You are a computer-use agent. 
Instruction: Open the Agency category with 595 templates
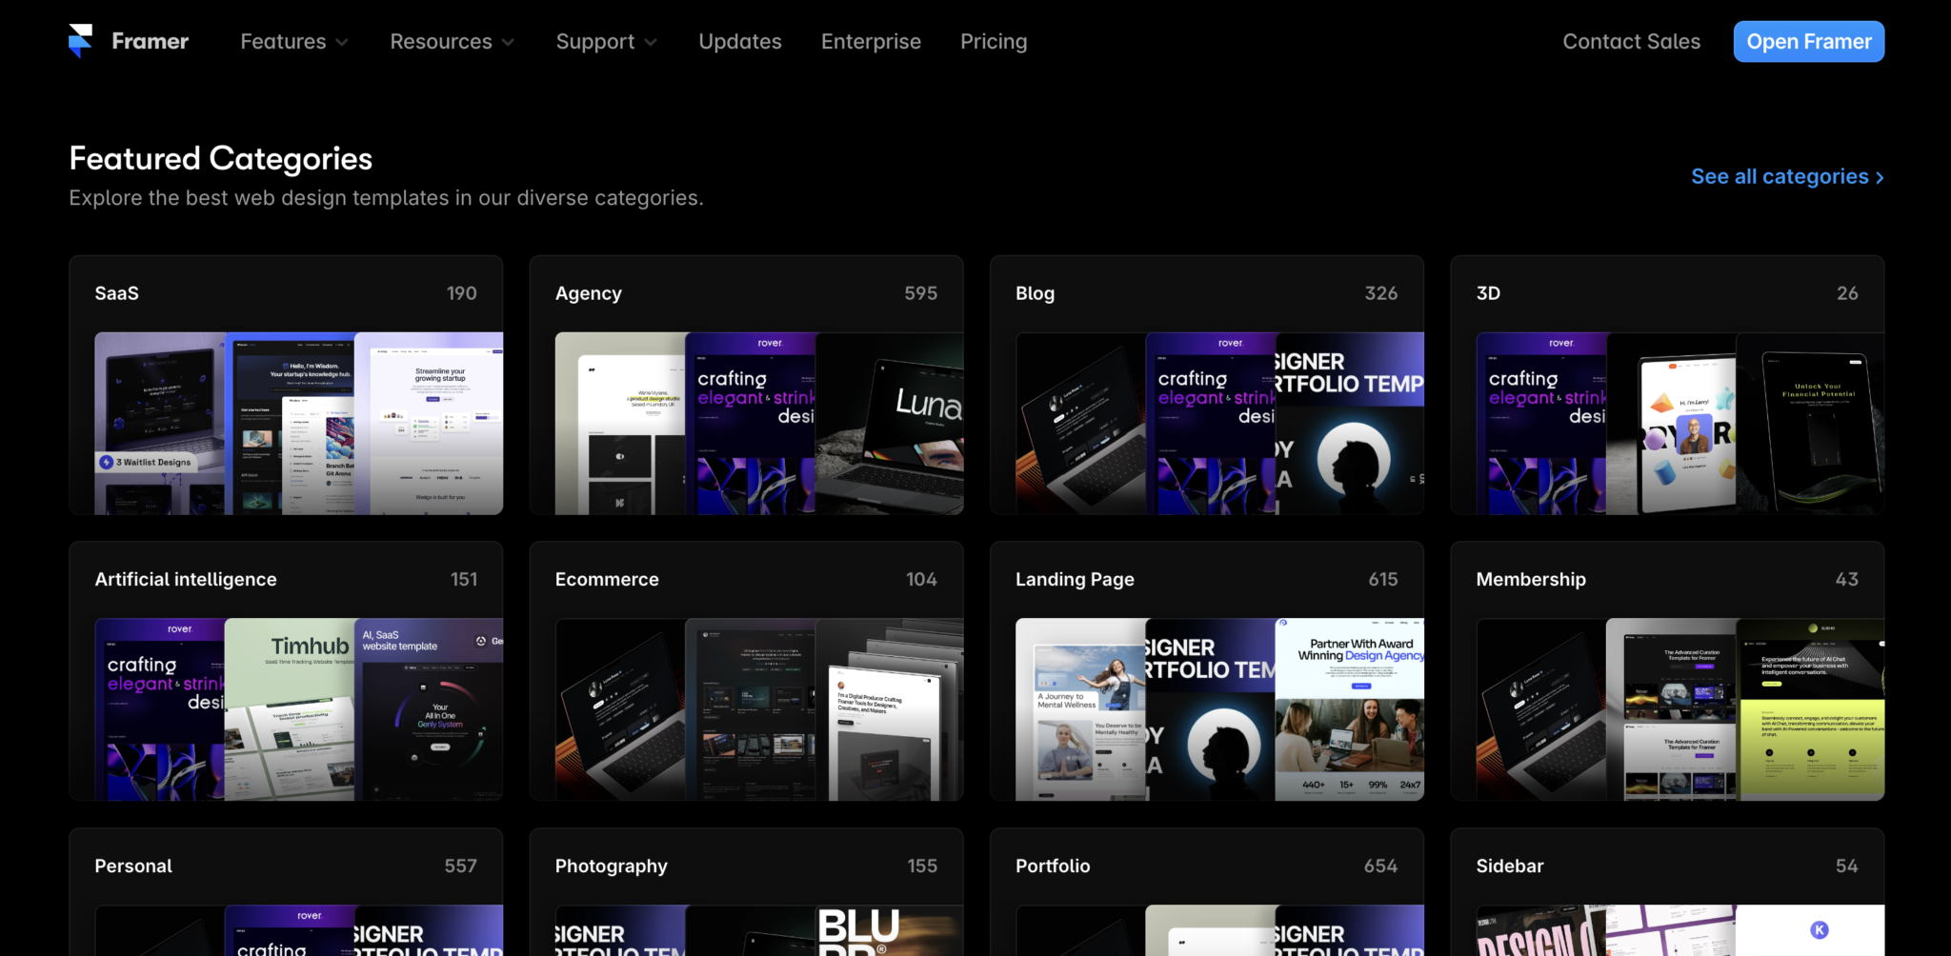click(x=746, y=386)
